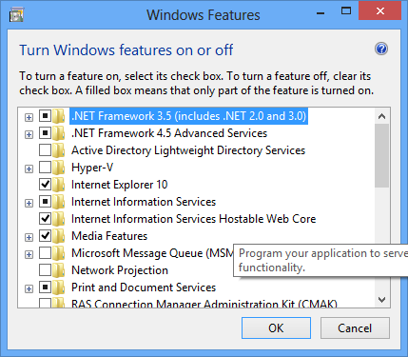Click the blue help question mark icon
This screenshot has height=357, width=408.
coord(381,49)
